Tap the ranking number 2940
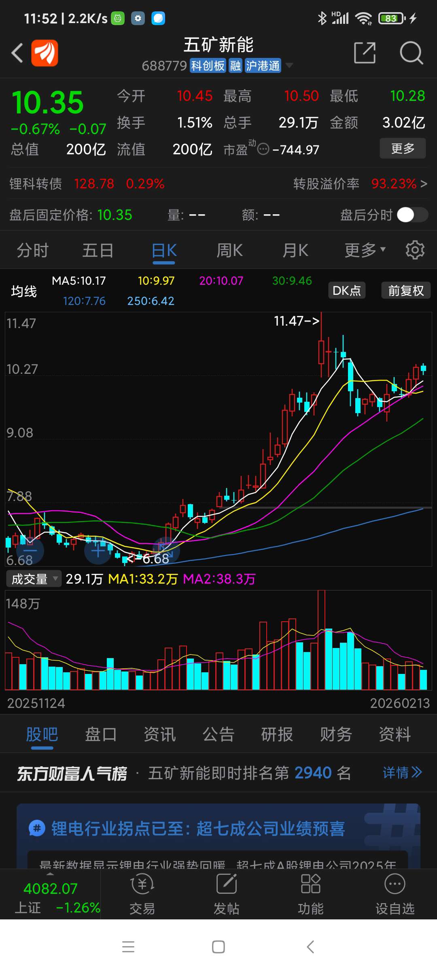The height and width of the screenshot is (972, 437). pos(313,773)
